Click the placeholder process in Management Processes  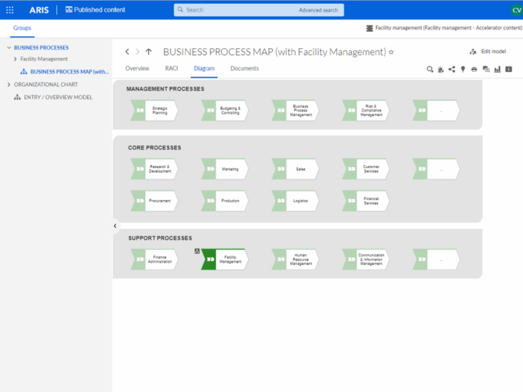pos(436,110)
